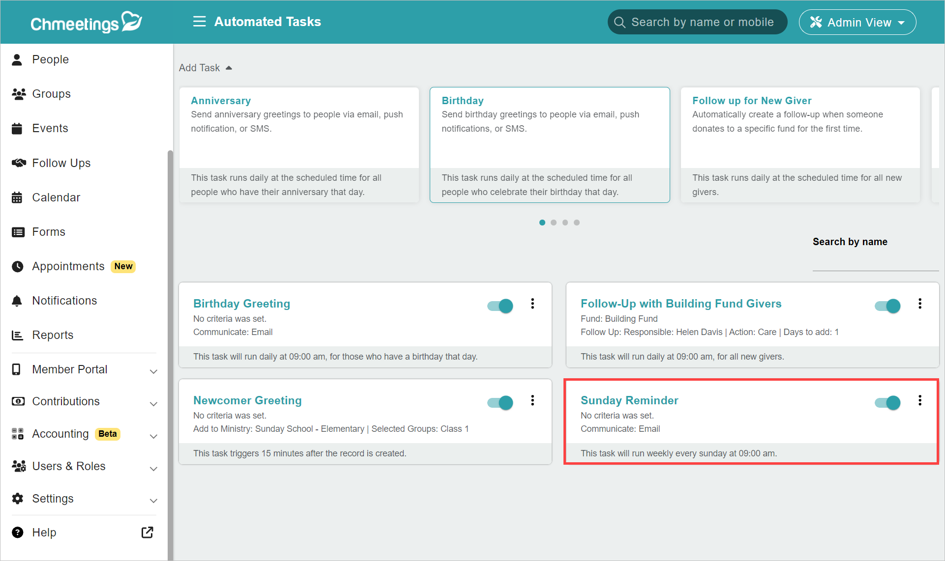This screenshot has height=561, width=945.
Task: Click the magnifier icon in search bar
Action: (620, 22)
